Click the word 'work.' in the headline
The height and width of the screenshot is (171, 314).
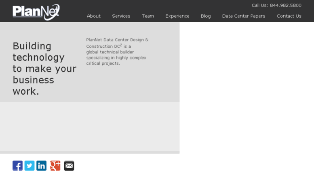[x=26, y=91]
